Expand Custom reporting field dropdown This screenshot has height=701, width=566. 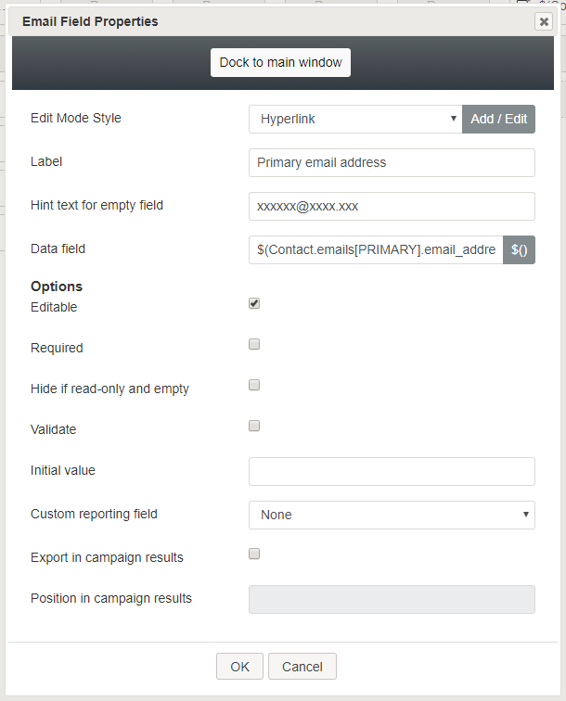pos(392,515)
